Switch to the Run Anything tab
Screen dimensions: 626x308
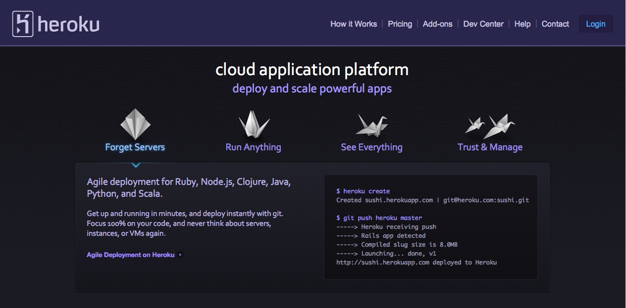[253, 147]
